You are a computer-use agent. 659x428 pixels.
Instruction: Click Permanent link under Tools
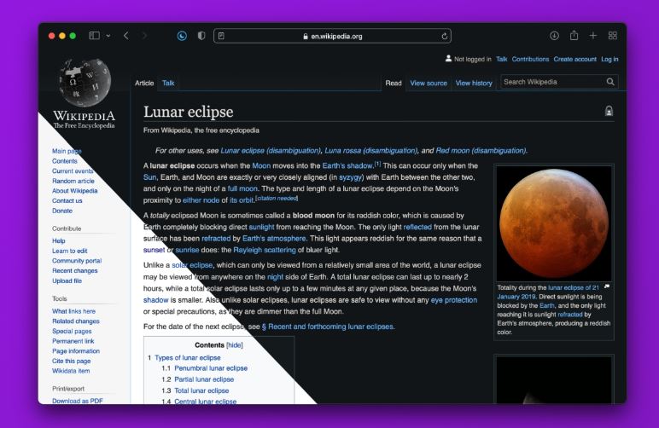click(73, 341)
